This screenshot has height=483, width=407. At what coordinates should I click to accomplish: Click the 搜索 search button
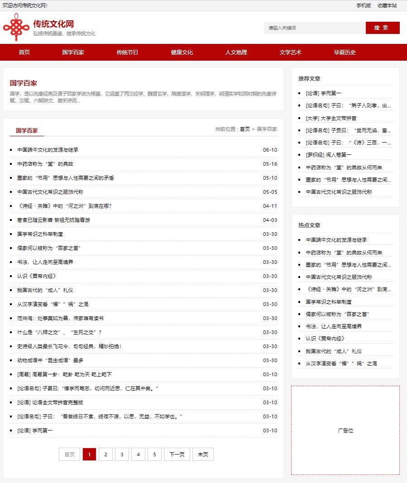point(382,28)
